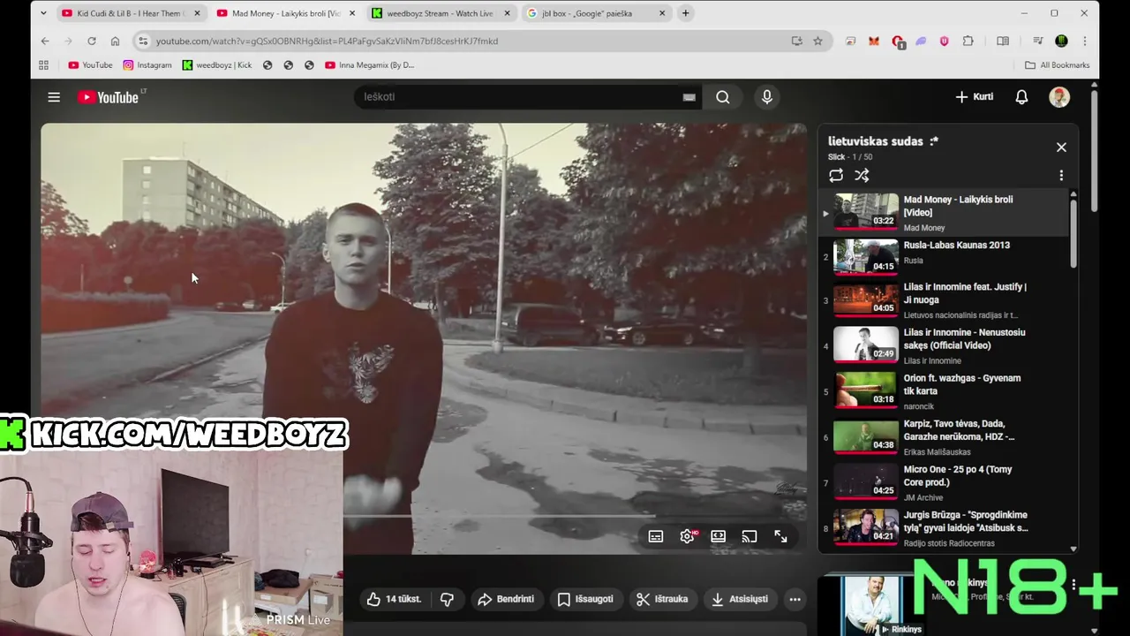Viewport: 1130px width, 636px height.
Task: Open video player settings gear
Action: [x=687, y=536]
